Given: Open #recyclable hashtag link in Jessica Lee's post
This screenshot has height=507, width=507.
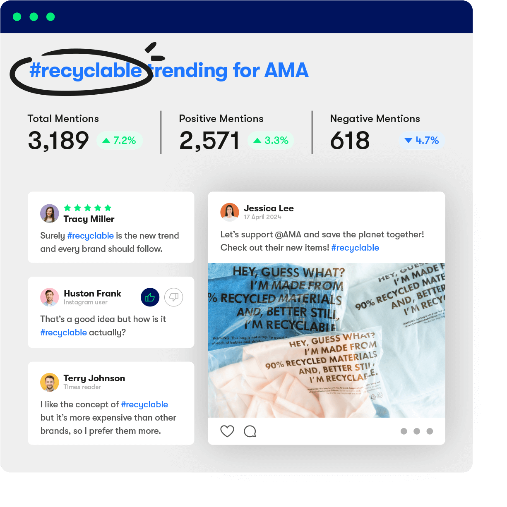Looking at the screenshot, I should 355,248.
